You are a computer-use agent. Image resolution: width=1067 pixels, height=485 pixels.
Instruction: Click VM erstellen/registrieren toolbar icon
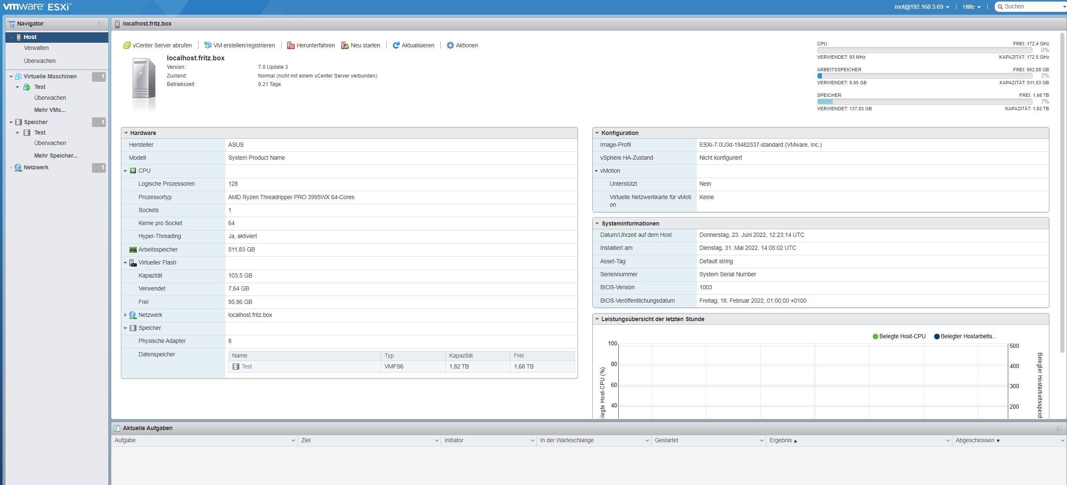207,45
